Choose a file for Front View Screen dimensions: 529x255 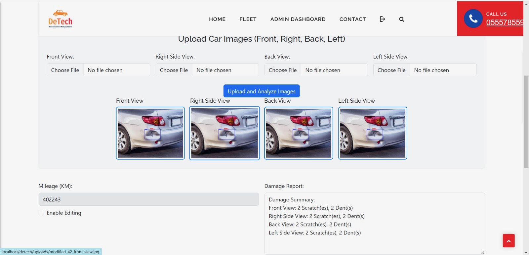coord(65,70)
